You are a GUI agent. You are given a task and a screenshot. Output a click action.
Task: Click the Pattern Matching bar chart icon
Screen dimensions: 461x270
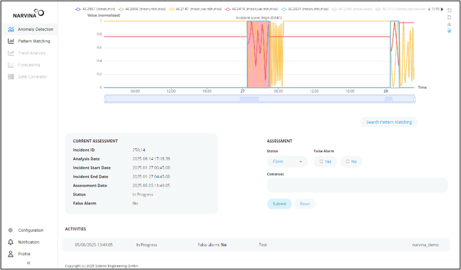click(x=11, y=41)
